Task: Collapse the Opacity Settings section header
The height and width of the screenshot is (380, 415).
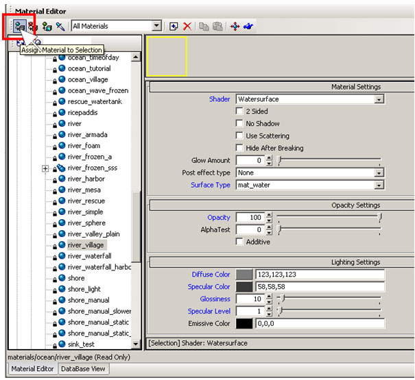Action: (x=282, y=205)
